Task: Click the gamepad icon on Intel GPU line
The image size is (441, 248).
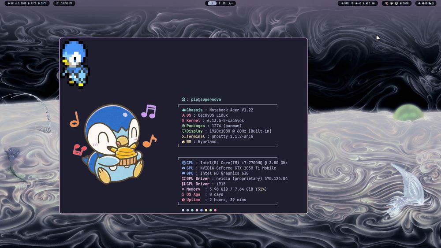Action: 183,173
